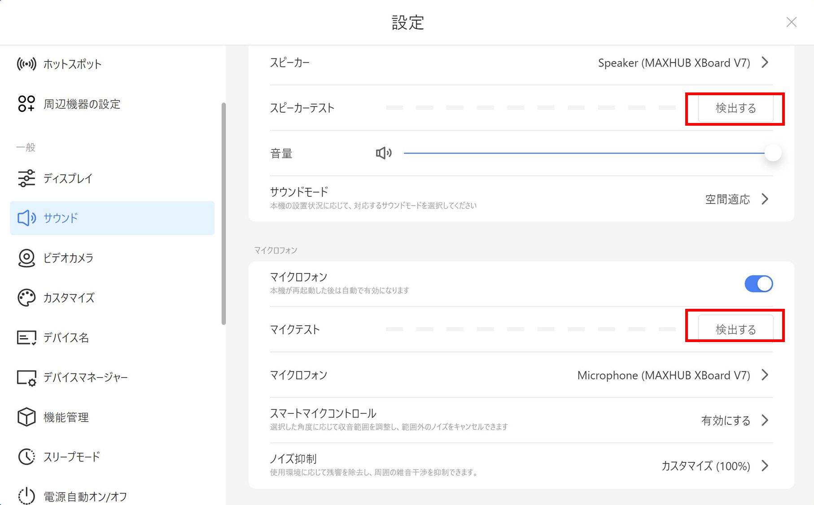Turn off the microphone toggle switch

(758, 284)
